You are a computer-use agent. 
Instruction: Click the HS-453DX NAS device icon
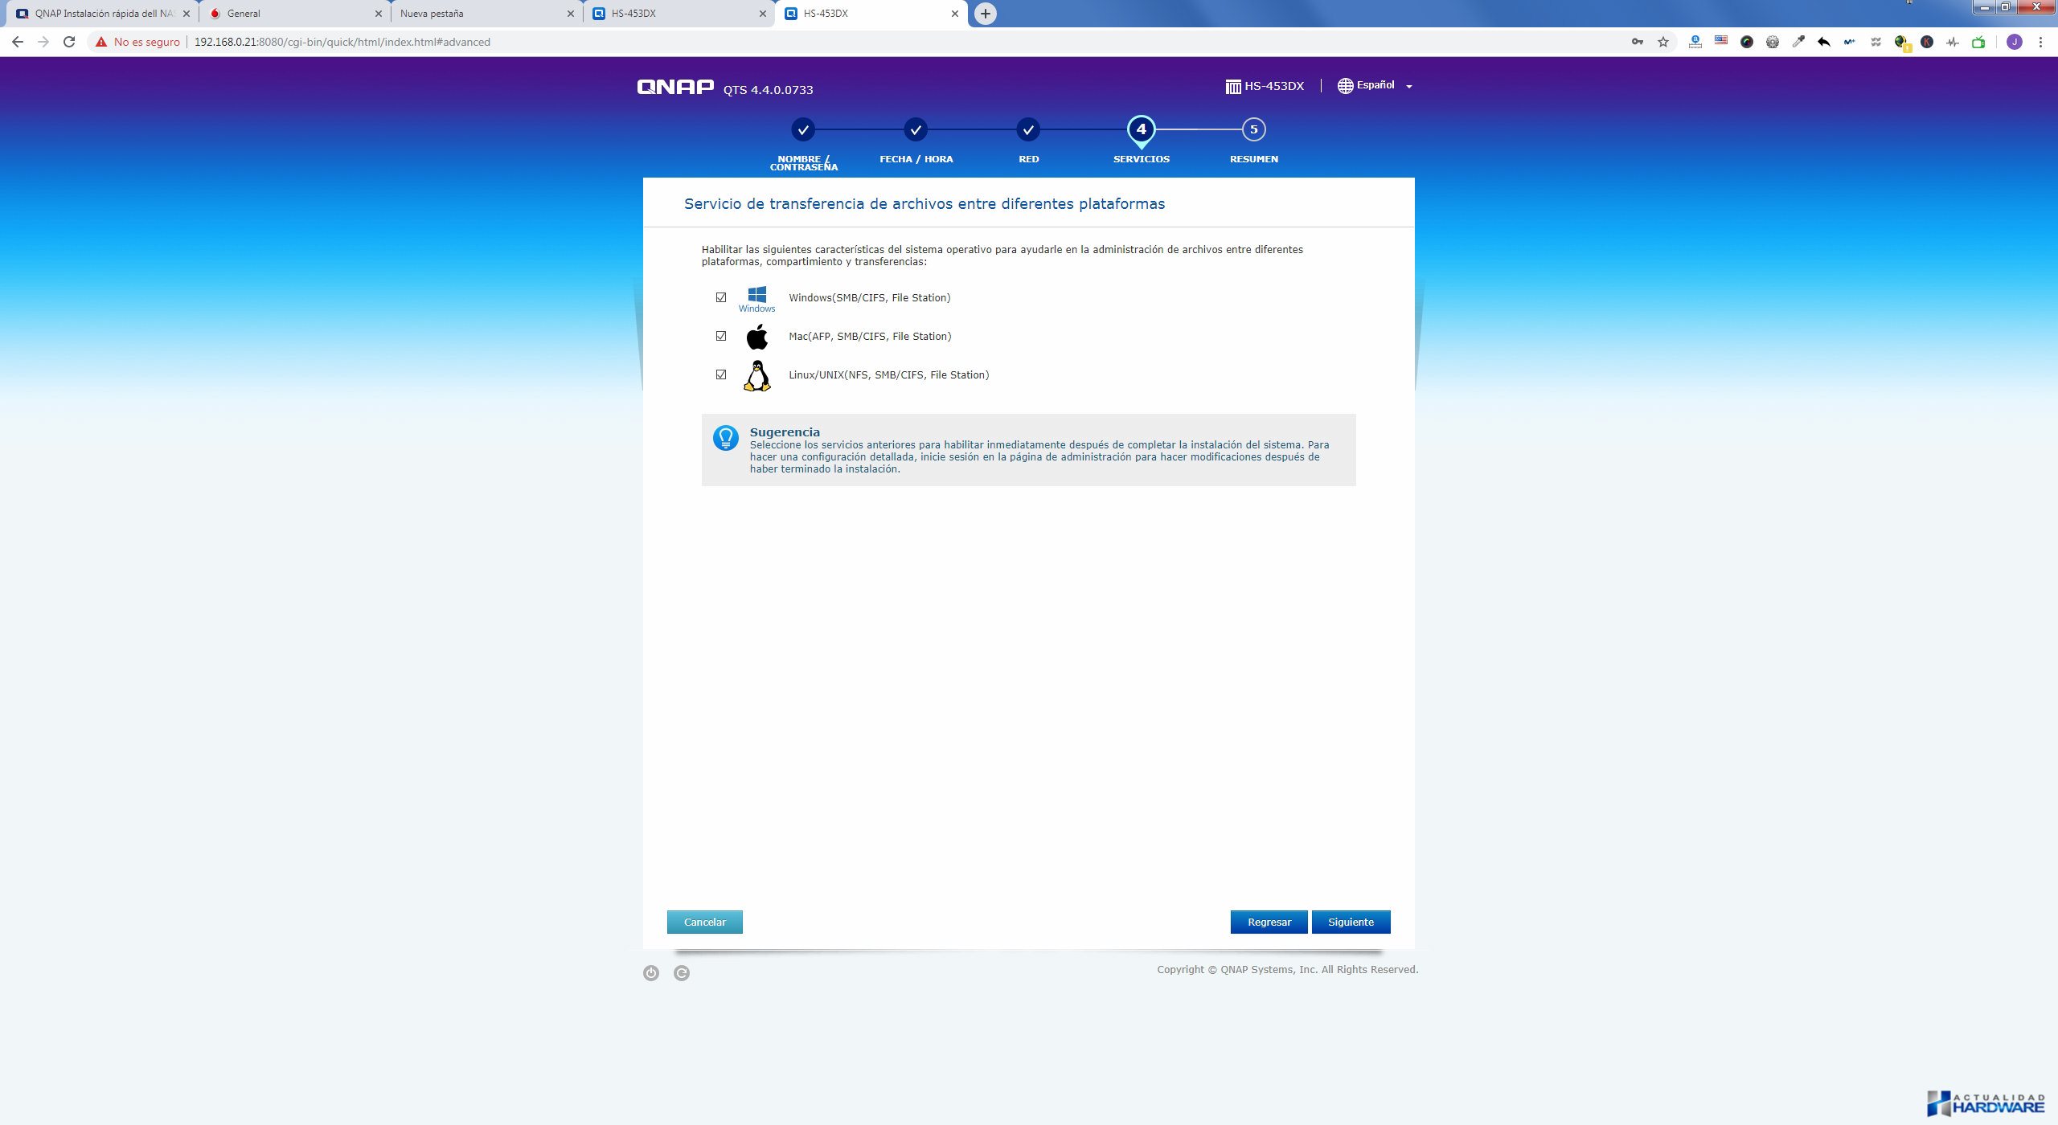pyautogui.click(x=1233, y=86)
